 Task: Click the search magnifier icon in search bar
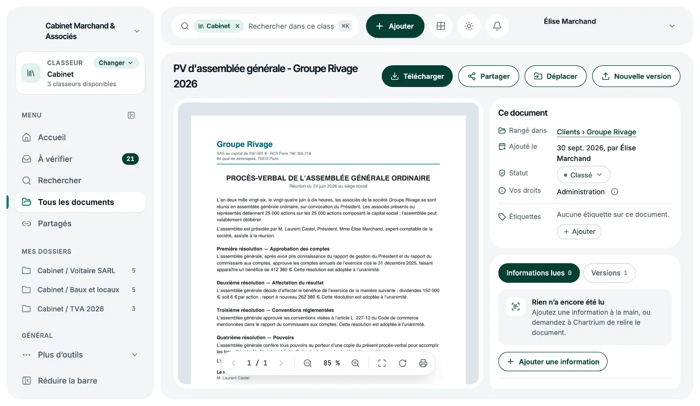[x=185, y=26]
